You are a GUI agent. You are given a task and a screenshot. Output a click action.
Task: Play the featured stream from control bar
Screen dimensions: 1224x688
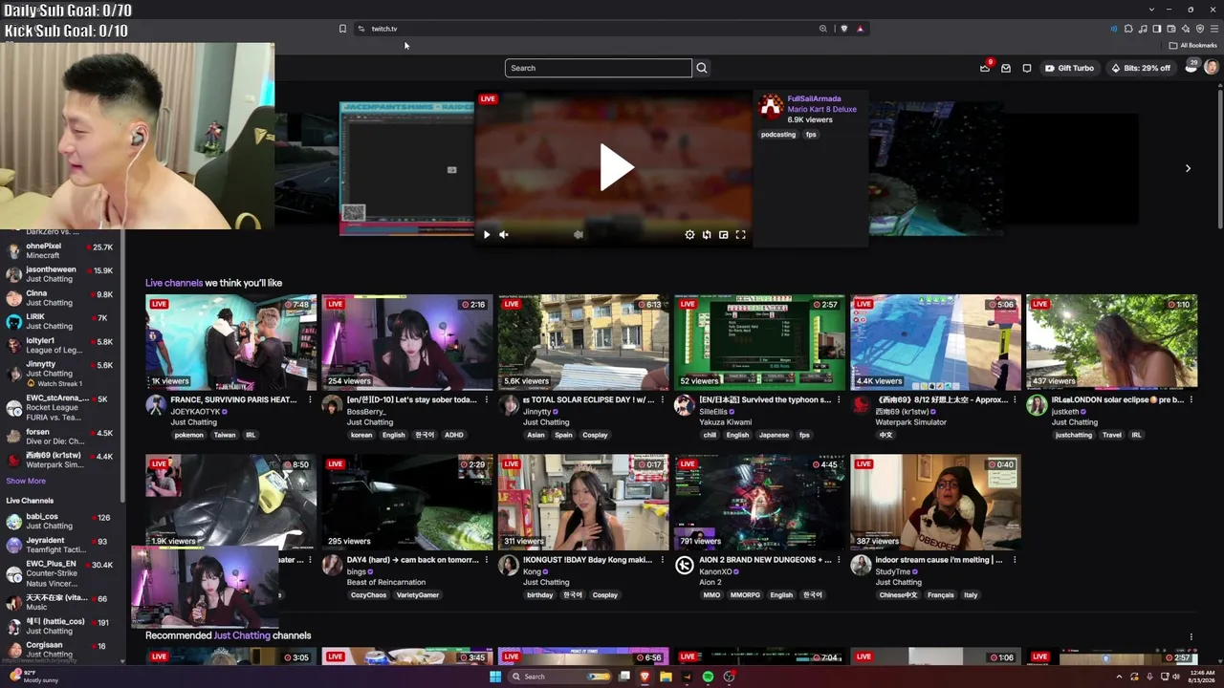487,235
